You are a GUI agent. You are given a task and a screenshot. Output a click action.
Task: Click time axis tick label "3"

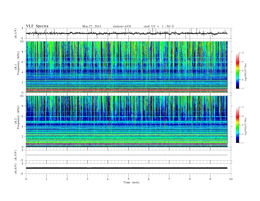point(87,179)
